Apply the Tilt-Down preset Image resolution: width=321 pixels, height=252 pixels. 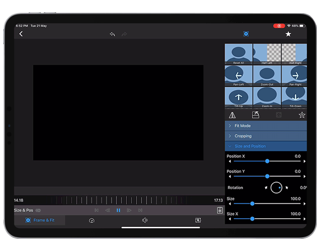coord(294,97)
